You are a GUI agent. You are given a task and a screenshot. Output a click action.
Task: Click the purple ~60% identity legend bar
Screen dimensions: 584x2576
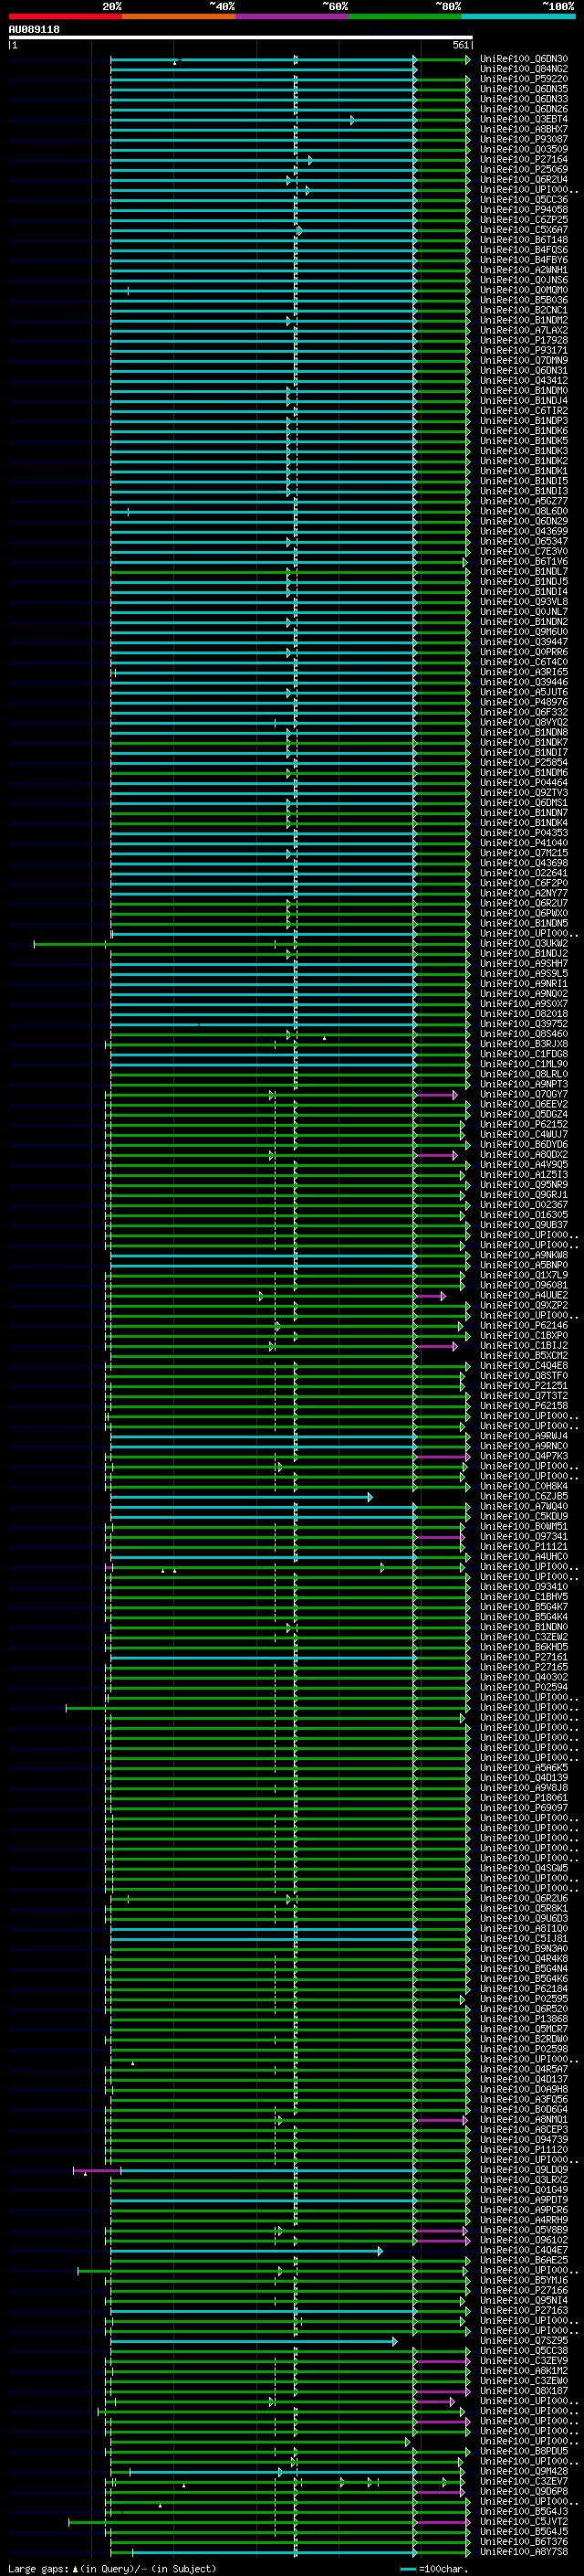pyautogui.click(x=293, y=16)
